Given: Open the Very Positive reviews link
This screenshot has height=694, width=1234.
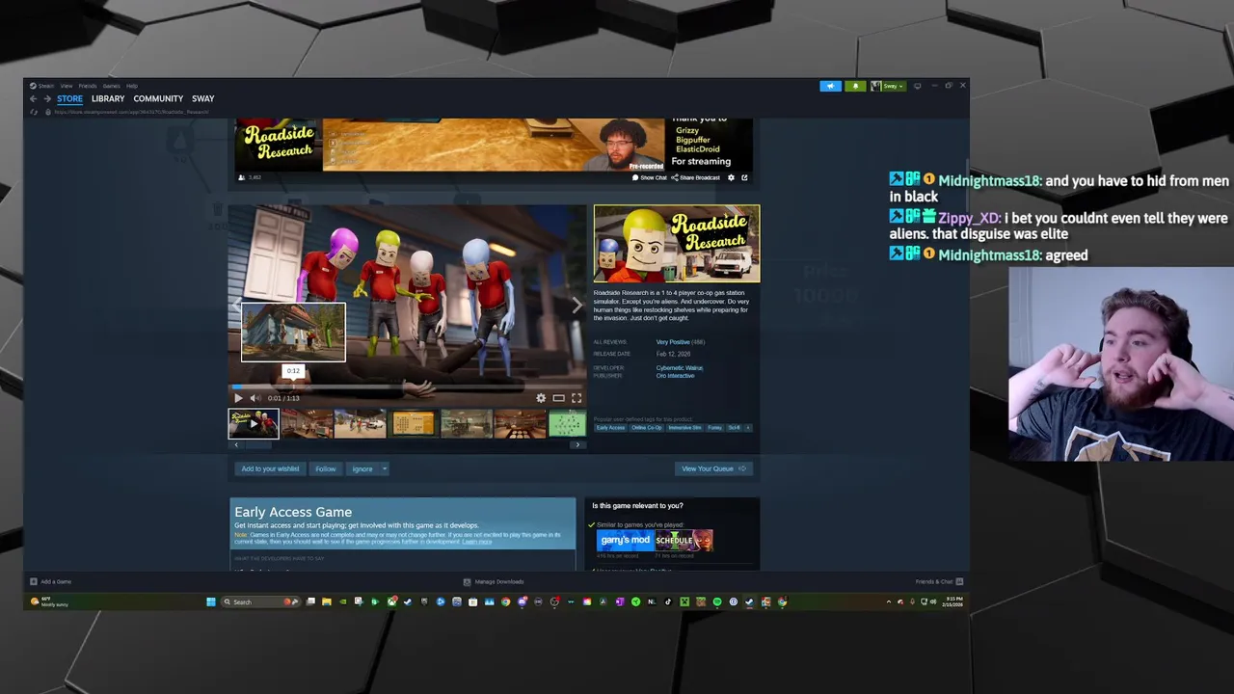Looking at the screenshot, I should 673,342.
